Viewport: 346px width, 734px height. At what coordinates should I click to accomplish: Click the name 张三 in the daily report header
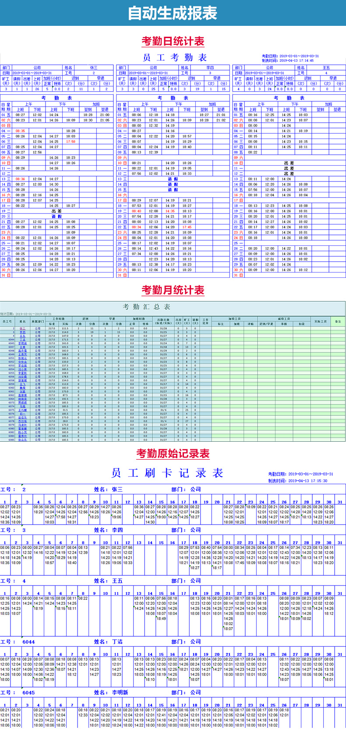pos(94,67)
